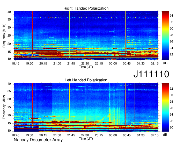
Task: Click the '18:45' time tick under the Right Handed plot
Action: pos(15,63)
